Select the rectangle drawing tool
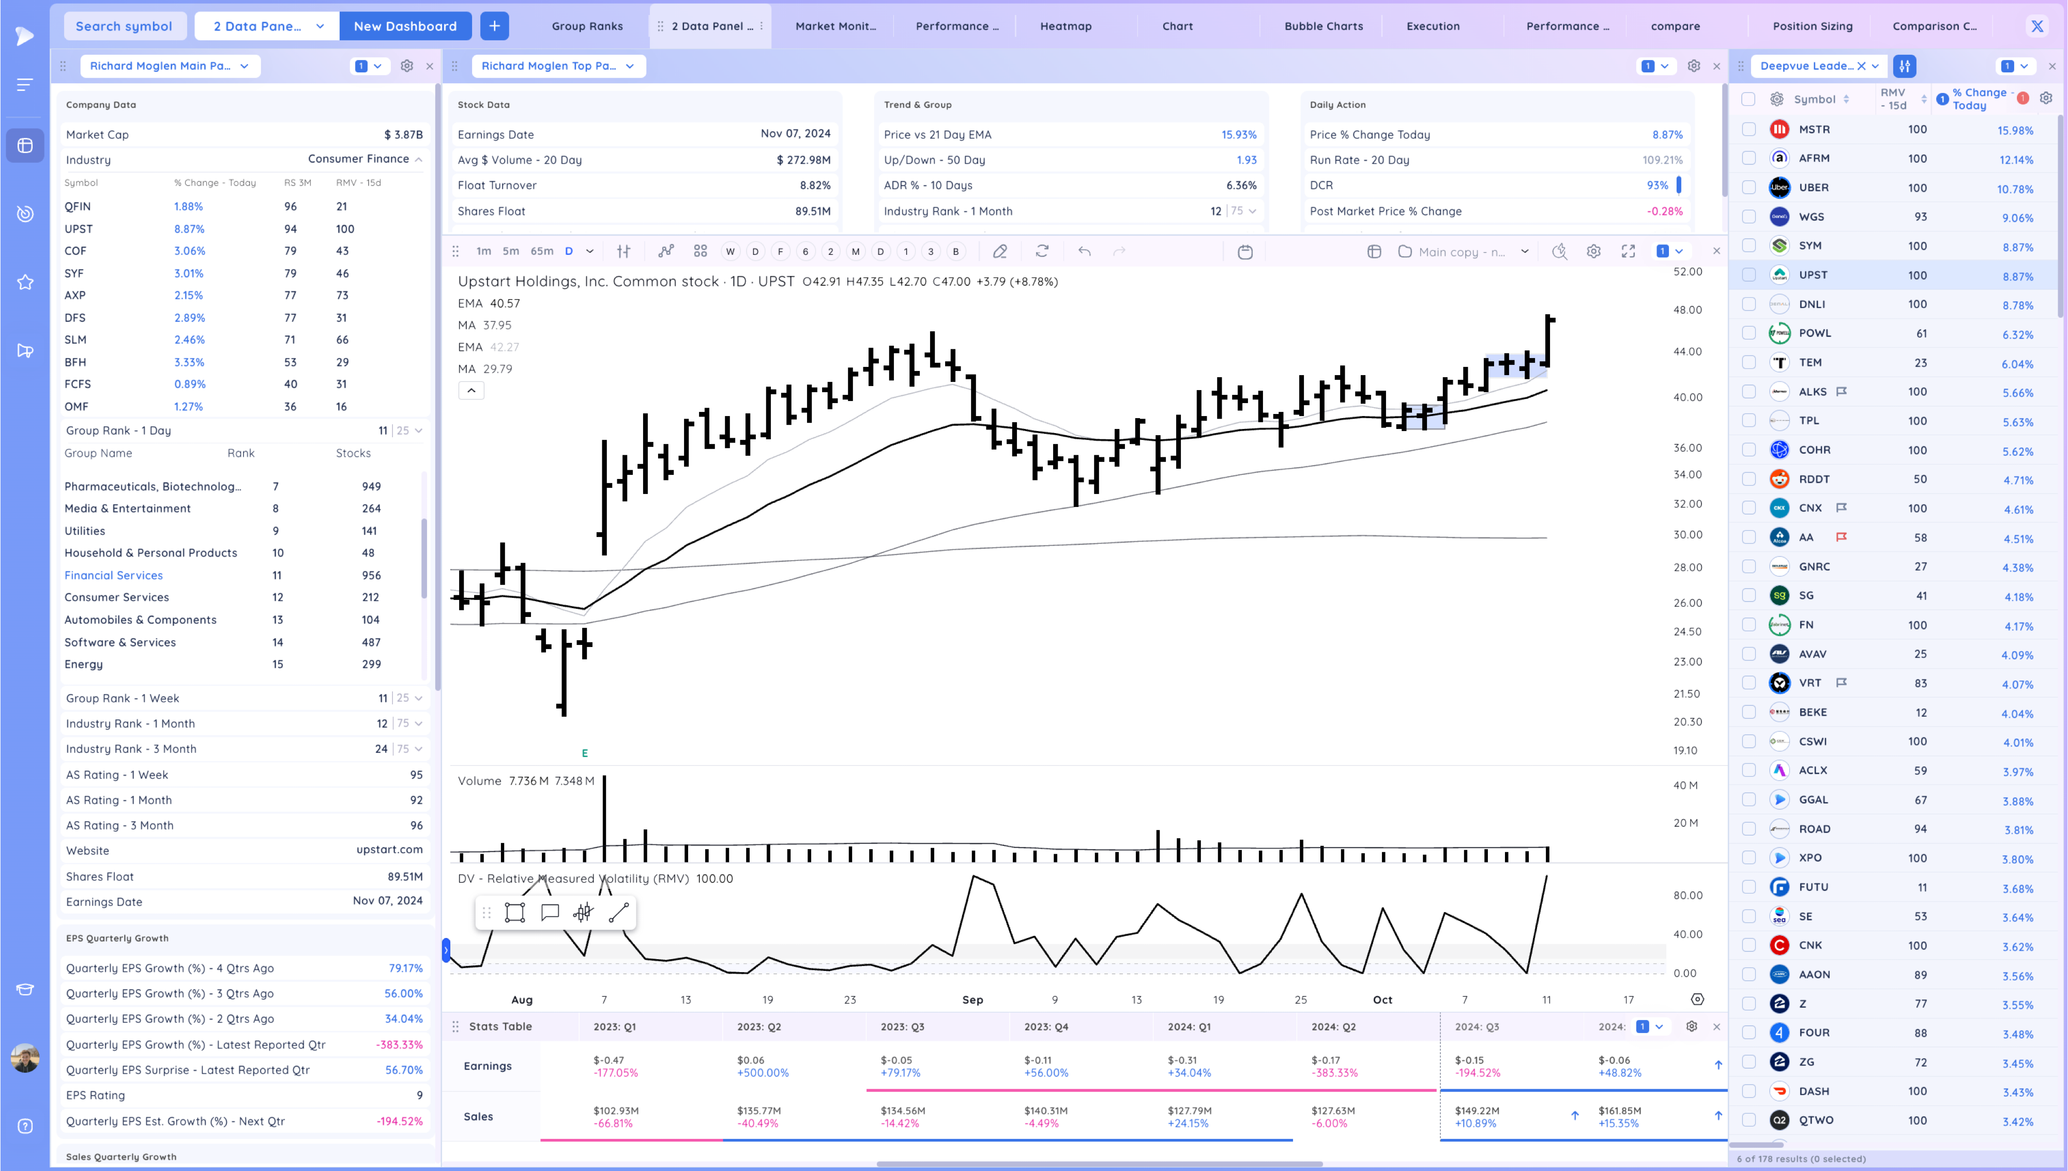This screenshot has height=1171, width=2068. point(515,913)
